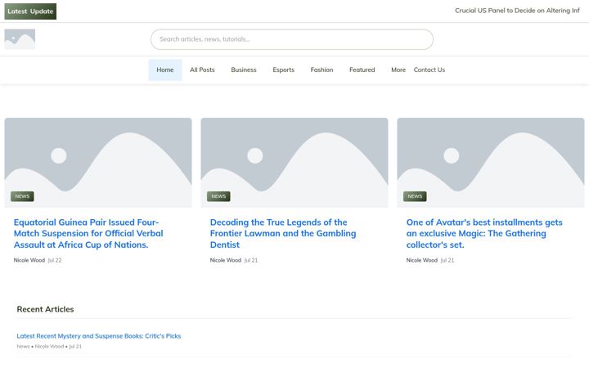Read the Equatorial Guinea Pair suspension headline
Screen dimensions: 589x368
pyautogui.click(x=88, y=234)
